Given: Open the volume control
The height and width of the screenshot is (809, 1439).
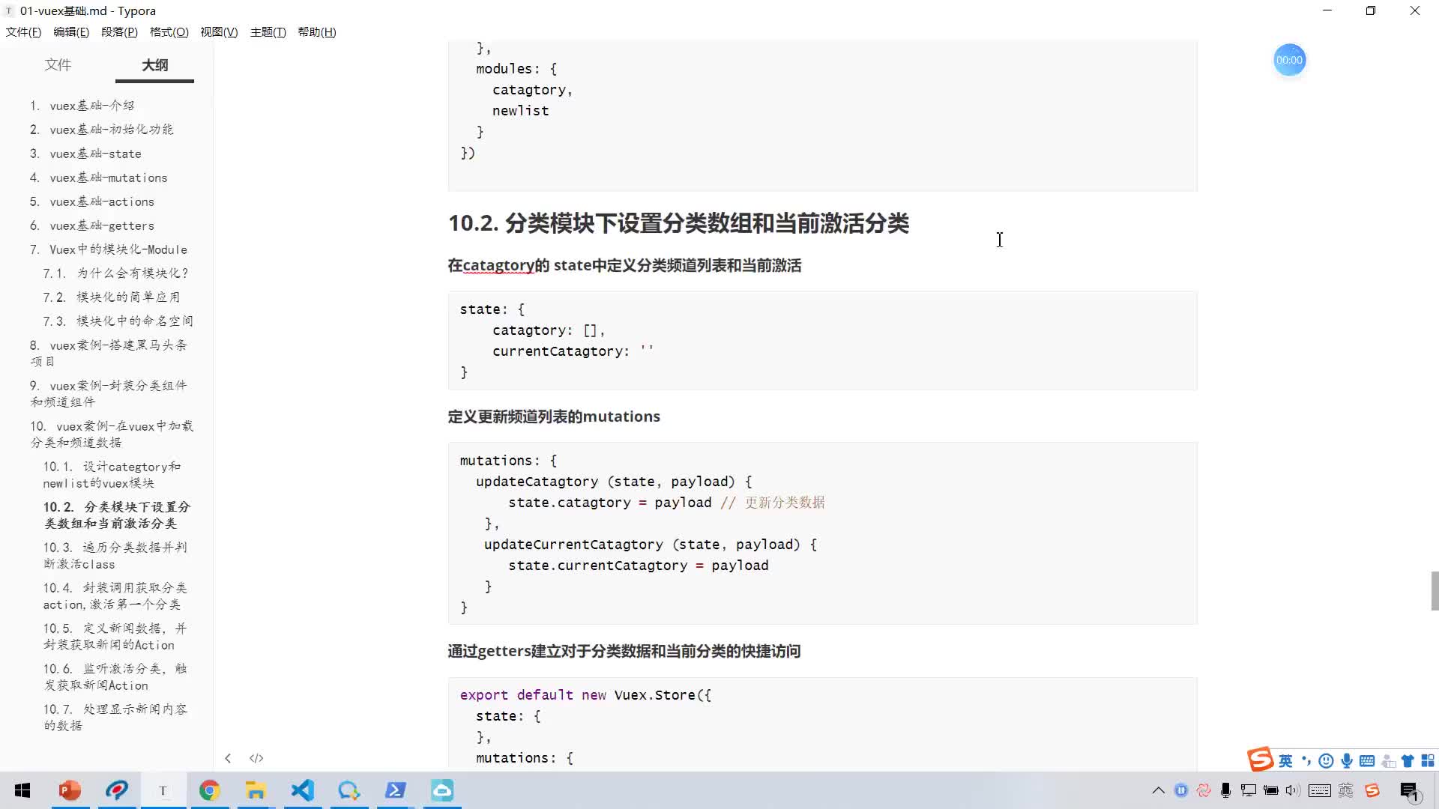Looking at the screenshot, I should (1292, 790).
